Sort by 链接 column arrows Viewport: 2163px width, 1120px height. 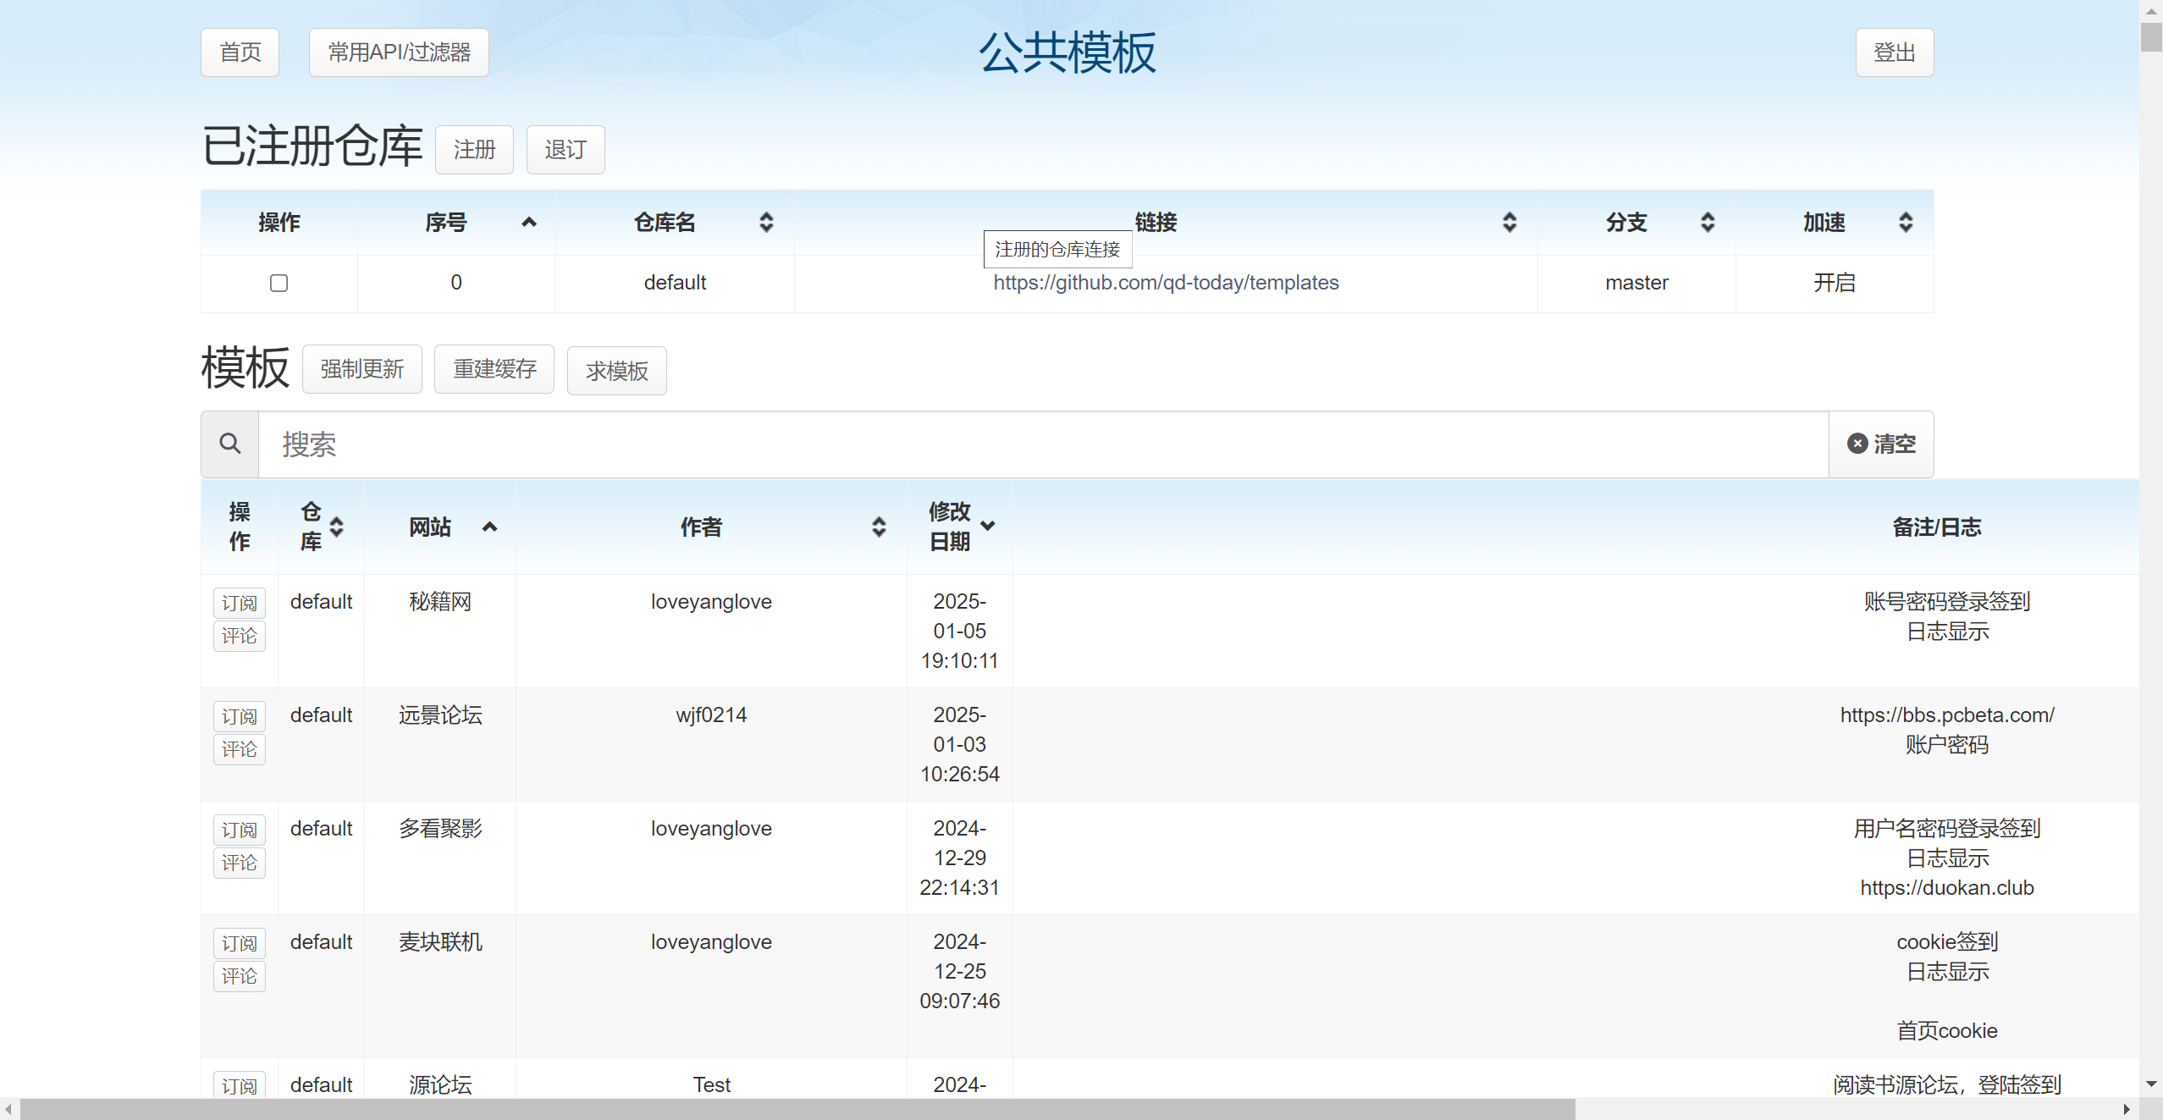(1509, 223)
